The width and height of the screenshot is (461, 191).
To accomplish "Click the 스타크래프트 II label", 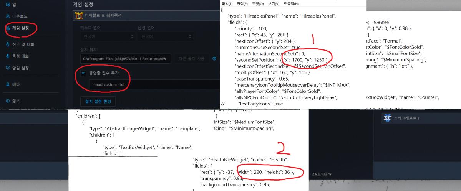I will coord(407,118).
